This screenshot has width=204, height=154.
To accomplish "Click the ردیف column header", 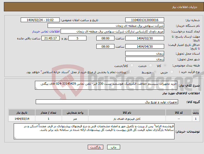I will click(x=196, y=113).
